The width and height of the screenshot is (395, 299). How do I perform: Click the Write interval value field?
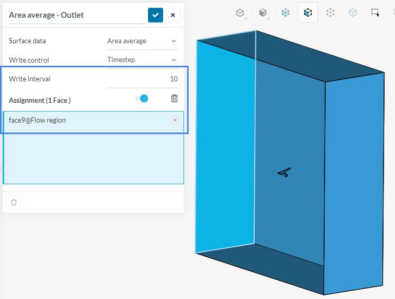click(142, 79)
